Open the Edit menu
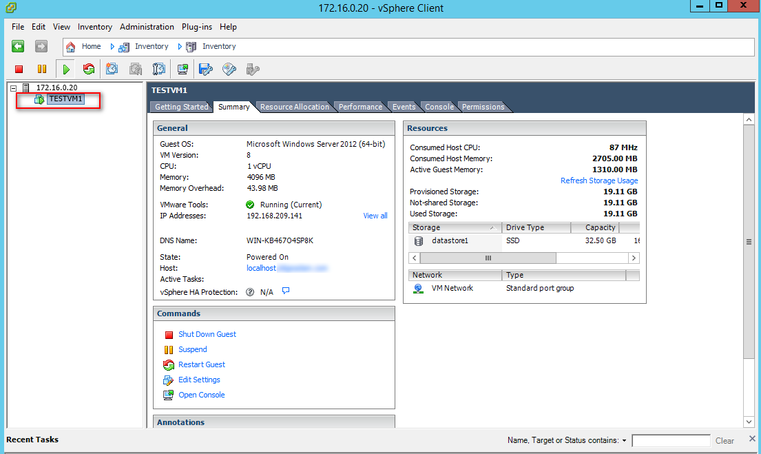The image size is (761, 454). [x=39, y=27]
